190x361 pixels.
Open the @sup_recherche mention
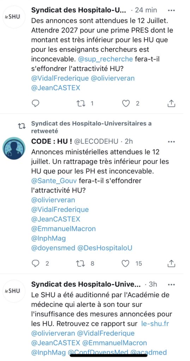pos(105,59)
